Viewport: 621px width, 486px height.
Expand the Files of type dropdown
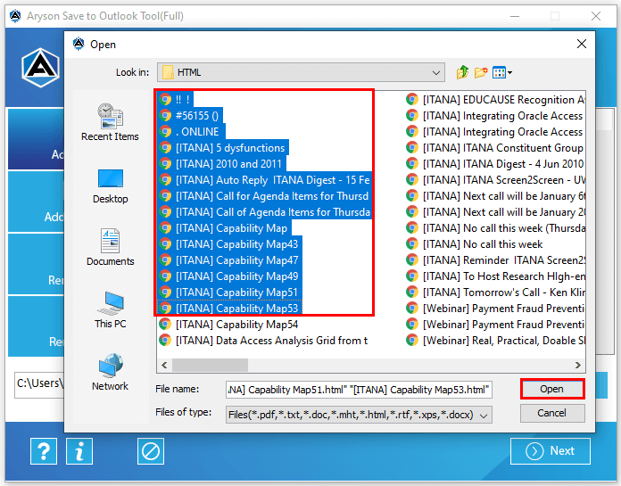(484, 416)
